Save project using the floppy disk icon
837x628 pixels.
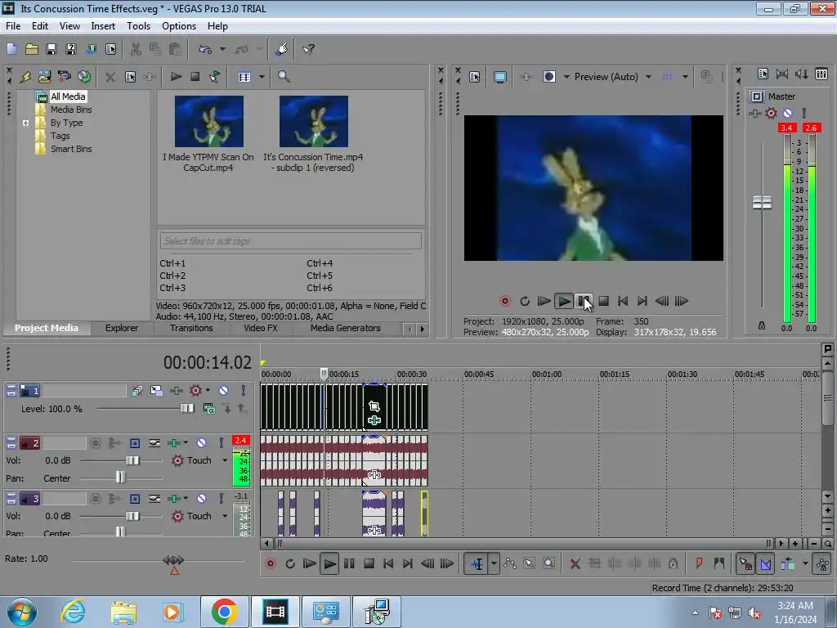[x=51, y=49]
